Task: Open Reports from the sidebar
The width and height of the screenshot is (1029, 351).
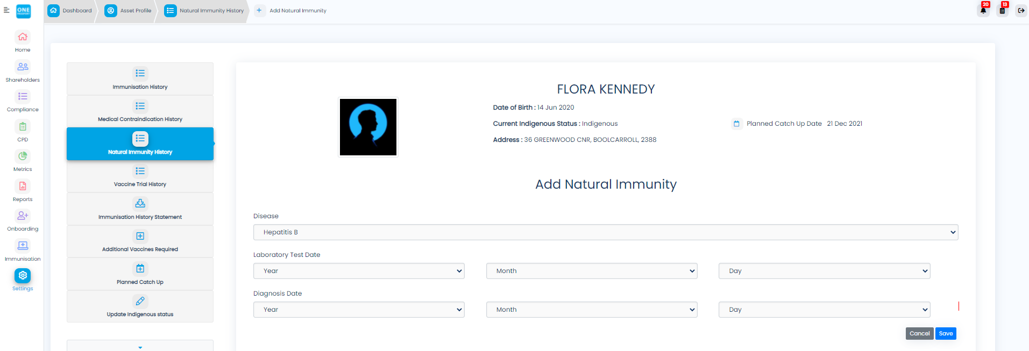Action: pyautogui.click(x=23, y=191)
